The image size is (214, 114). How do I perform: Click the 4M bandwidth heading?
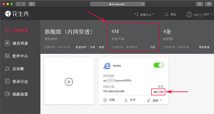click(115, 31)
